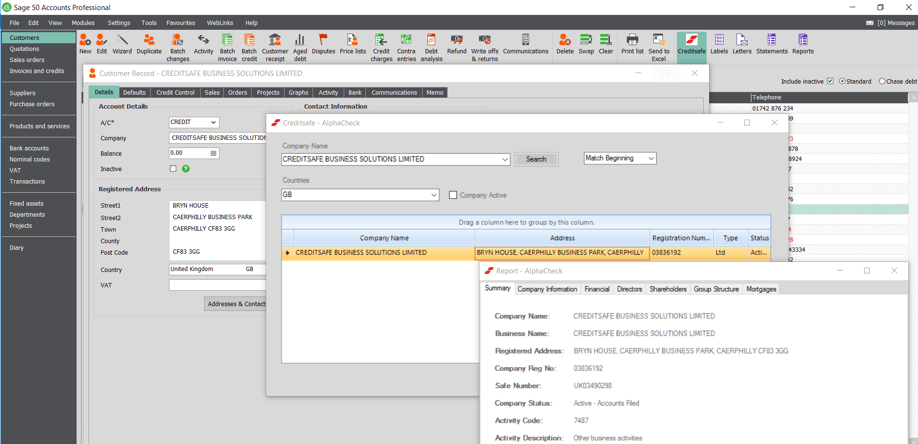Select the Chase debt radio button
Viewport: 918px width, 444px height.
click(x=882, y=81)
